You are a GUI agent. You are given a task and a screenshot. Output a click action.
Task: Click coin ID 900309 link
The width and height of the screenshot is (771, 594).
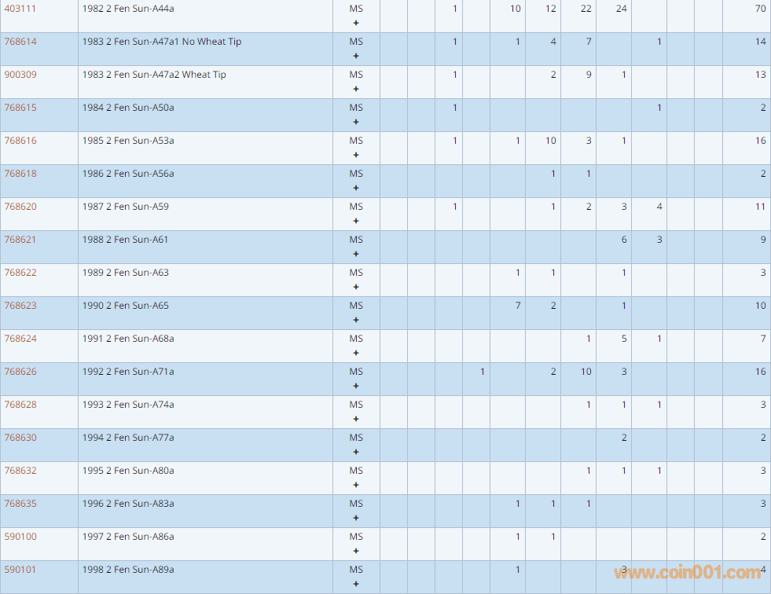[20, 75]
